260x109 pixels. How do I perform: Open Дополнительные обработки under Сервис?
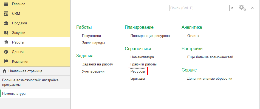[210, 79]
